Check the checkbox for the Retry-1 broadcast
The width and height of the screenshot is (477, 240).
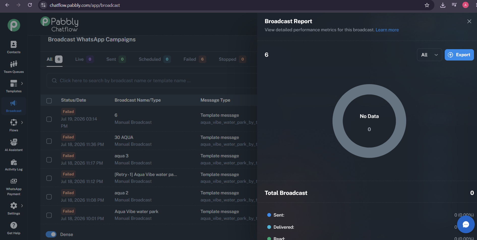pyautogui.click(x=49, y=178)
